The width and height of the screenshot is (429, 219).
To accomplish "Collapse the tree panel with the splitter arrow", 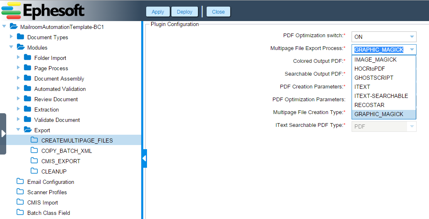I will (144, 158).
